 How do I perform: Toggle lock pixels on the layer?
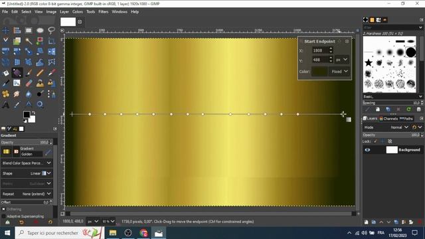click(375, 141)
